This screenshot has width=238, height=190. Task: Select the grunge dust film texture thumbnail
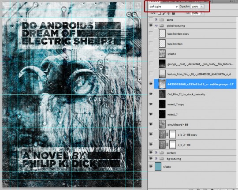coord(162,64)
